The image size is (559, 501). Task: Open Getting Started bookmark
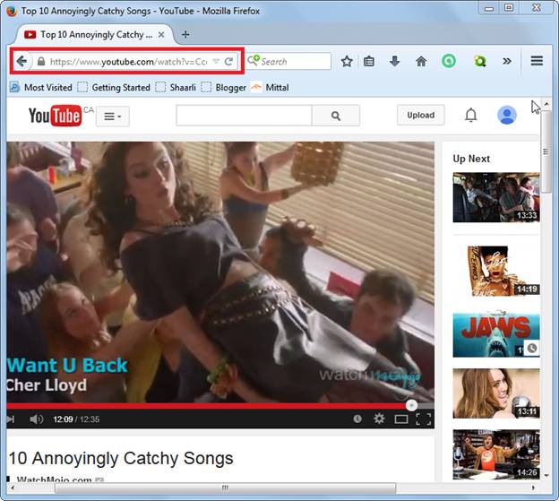114,87
